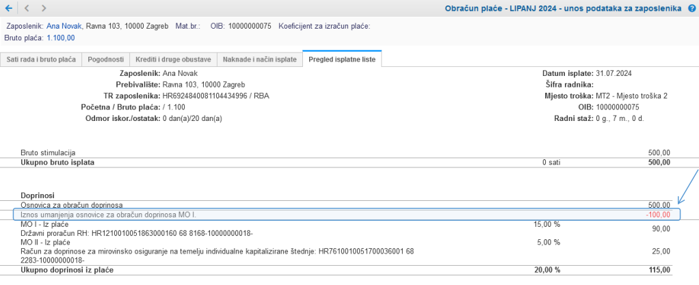Click Radni staž 0 g., 7 m., 0 d.
Image resolution: width=699 pixels, height=285 pixels.
tap(620, 118)
